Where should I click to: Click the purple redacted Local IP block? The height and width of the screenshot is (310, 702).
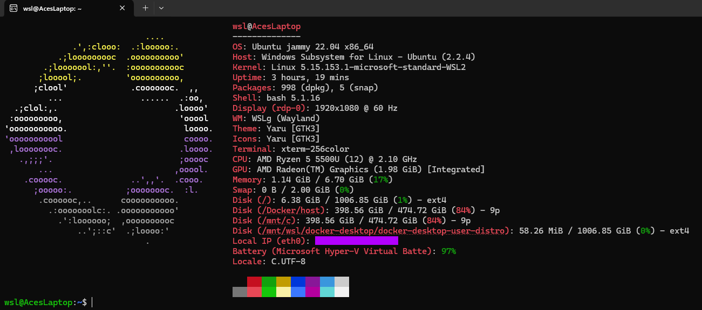pyautogui.click(x=356, y=241)
